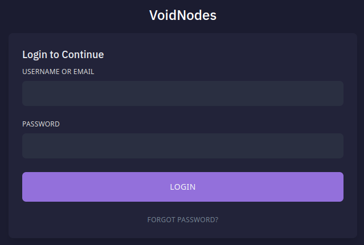Hit the LOGIN button to sign in
This screenshot has height=245, width=364.
(182, 187)
